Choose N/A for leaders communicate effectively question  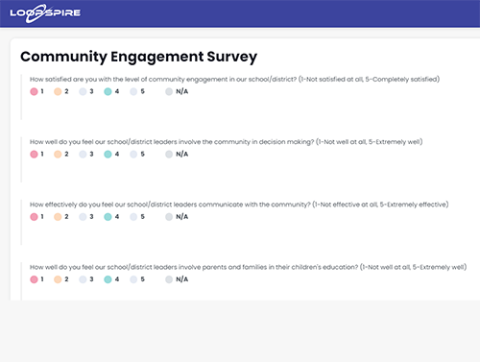click(169, 217)
